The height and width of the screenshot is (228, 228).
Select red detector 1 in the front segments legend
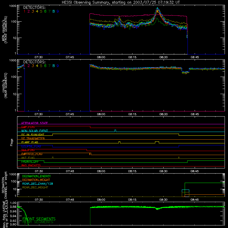[25, 11]
